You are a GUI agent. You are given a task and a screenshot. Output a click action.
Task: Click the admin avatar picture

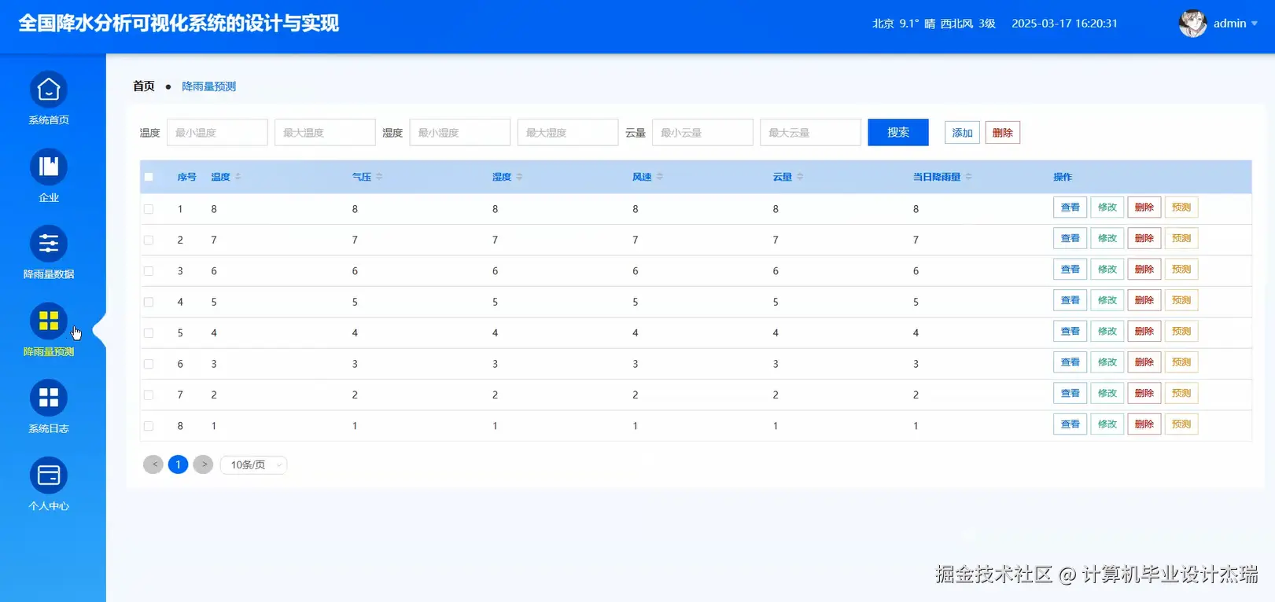1192,24
